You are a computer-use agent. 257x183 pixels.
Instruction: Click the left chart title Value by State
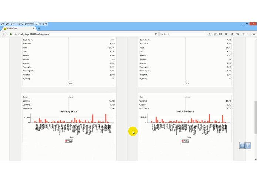pyautogui.click(x=69, y=112)
